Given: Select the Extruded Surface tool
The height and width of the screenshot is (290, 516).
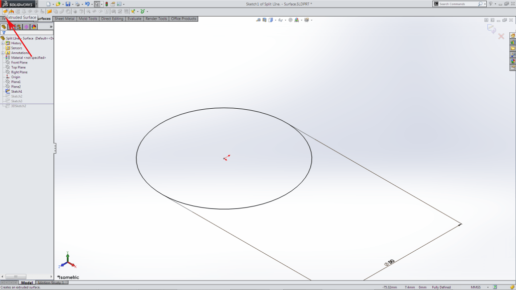Looking at the screenshot, I should click(5, 11).
